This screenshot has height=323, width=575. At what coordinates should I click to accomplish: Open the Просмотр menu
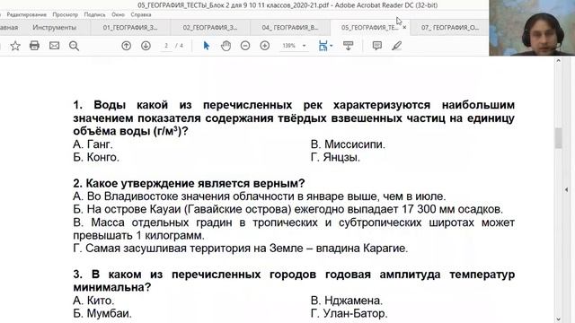[x=66, y=14]
